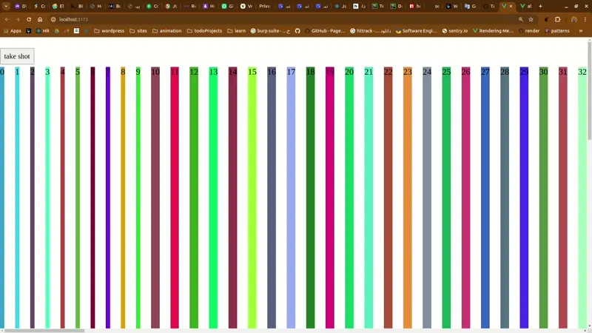
Task: Click the number label 30
Action: pos(544,72)
